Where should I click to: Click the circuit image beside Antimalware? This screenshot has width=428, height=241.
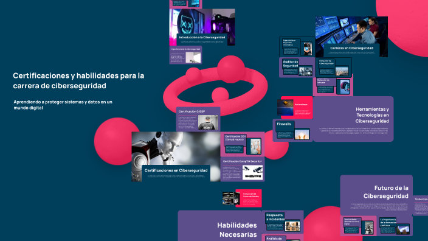(x=285, y=107)
